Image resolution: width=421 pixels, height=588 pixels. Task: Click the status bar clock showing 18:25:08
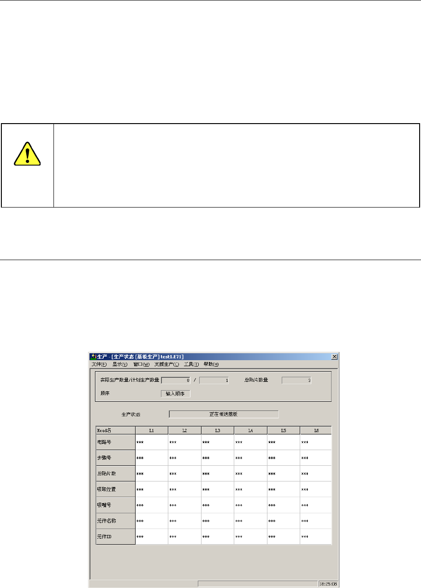click(328, 583)
